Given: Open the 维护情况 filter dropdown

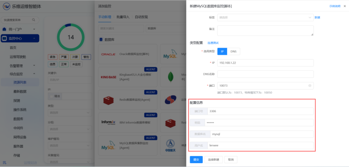Looking at the screenshot, I should (70, 146).
